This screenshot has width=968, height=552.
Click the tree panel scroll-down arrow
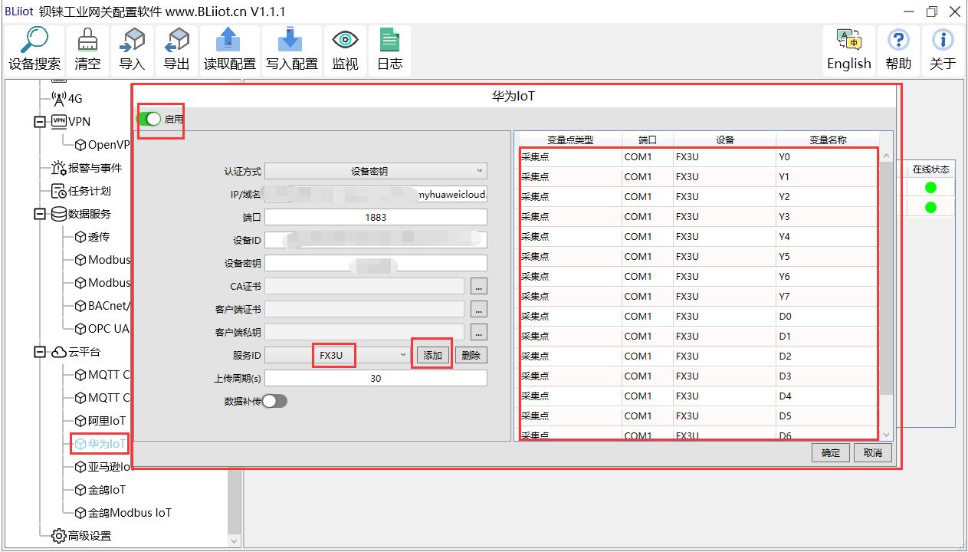pos(235,540)
